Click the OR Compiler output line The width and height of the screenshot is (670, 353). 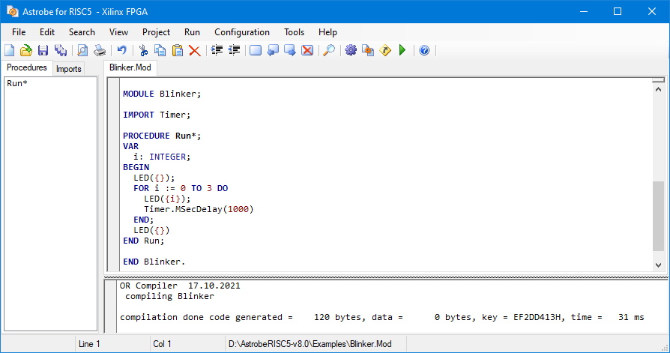click(x=180, y=286)
